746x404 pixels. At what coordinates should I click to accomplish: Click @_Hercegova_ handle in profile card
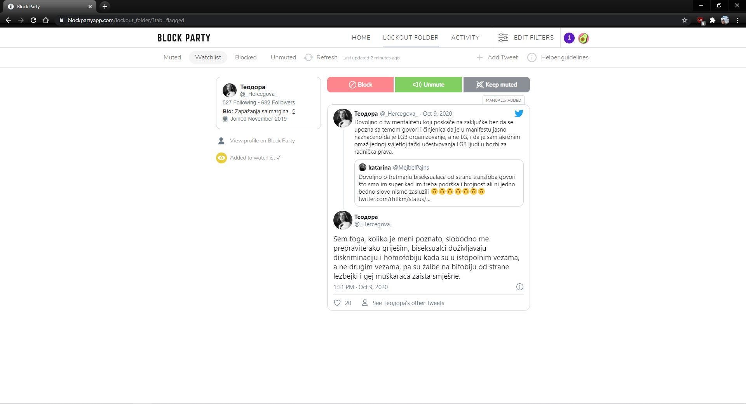(259, 94)
